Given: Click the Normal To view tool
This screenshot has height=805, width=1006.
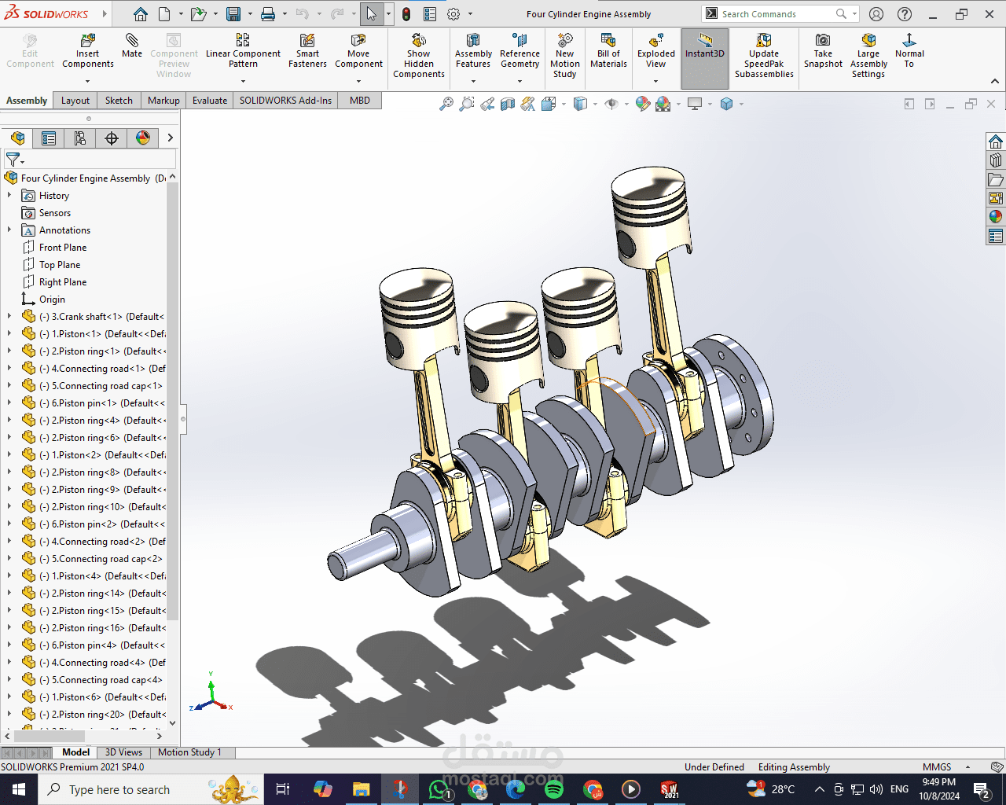Looking at the screenshot, I should point(909,51).
